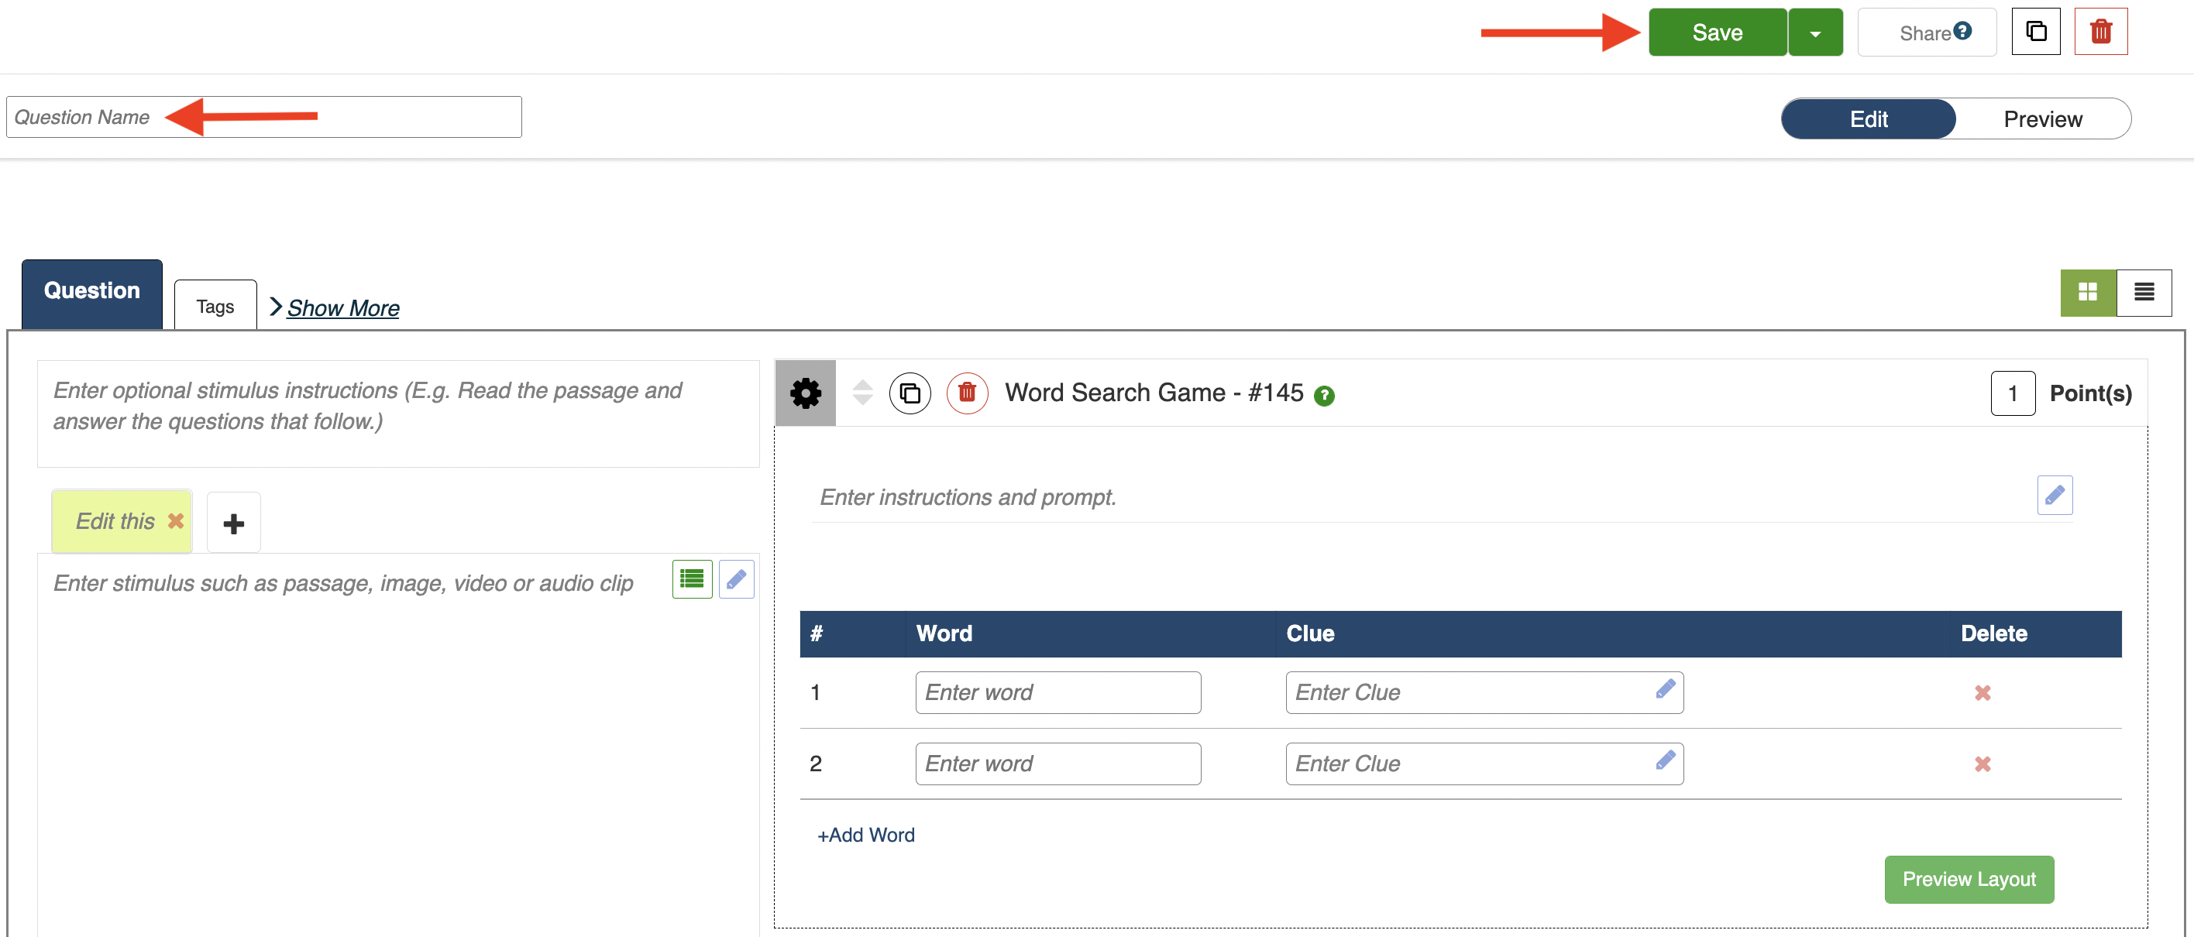This screenshot has width=2194, height=937.
Task: Click the +Add Word link
Action: pos(865,835)
